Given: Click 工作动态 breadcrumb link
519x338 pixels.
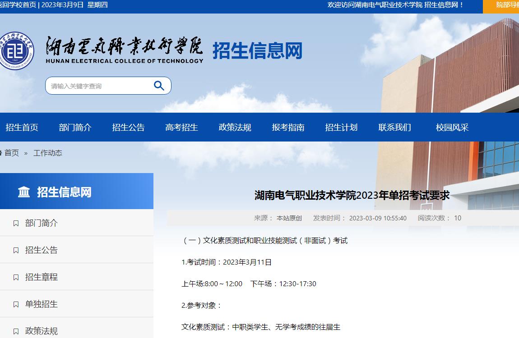Looking at the screenshot, I should tap(48, 153).
